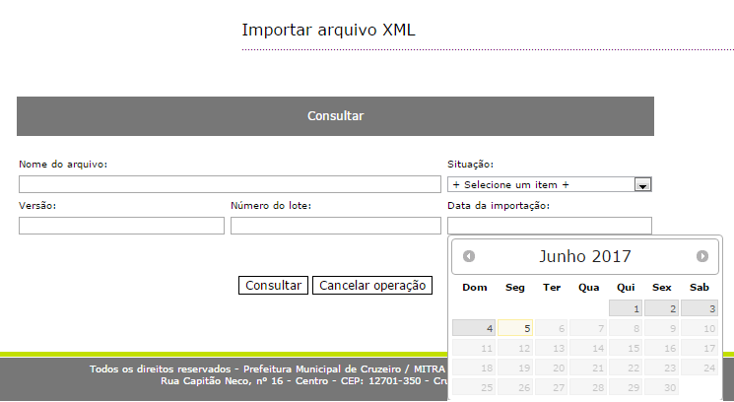
Task: Select the '+ Selecione um item +' combo box
Action: pyautogui.click(x=541, y=184)
